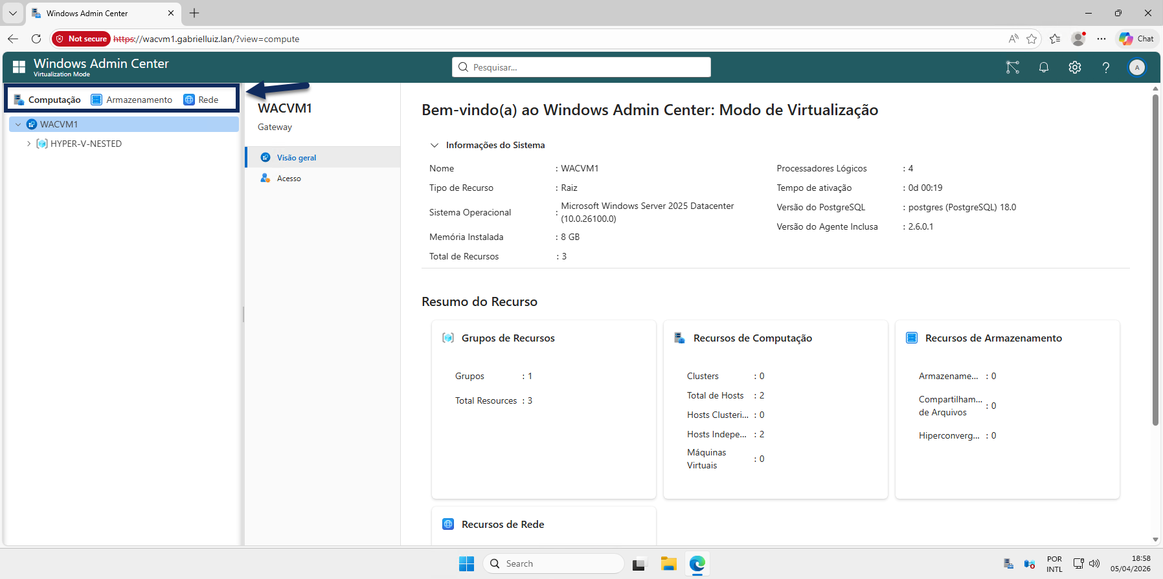Select Visão geral in side menu
This screenshot has height=579, width=1163.
[x=297, y=158]
